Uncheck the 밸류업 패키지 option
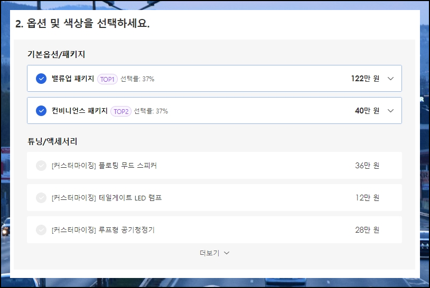The width and height of the screenshot is (430, 288). (41, 79)
